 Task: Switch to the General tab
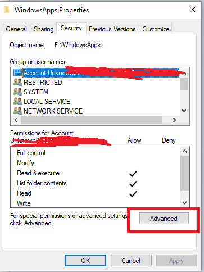coord(16,29)
